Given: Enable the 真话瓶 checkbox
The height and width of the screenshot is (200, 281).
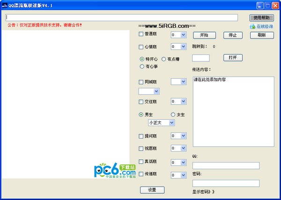Looking at the screenshot, I should [141, 162].
